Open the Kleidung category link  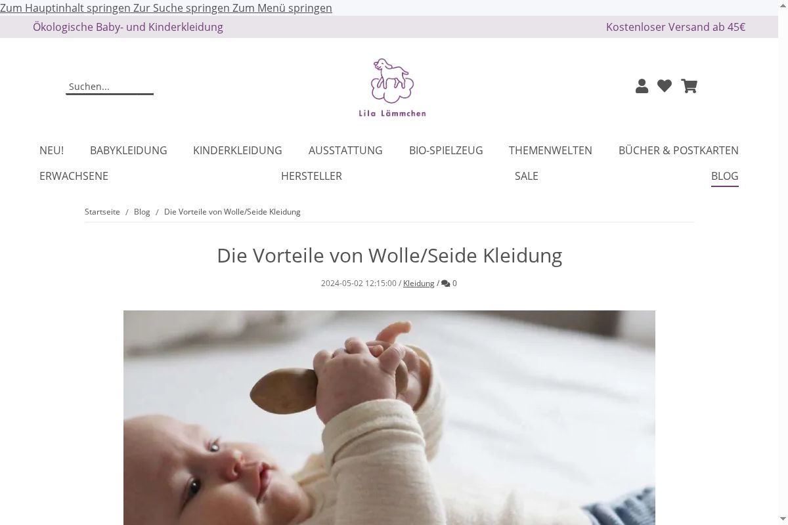419,283
